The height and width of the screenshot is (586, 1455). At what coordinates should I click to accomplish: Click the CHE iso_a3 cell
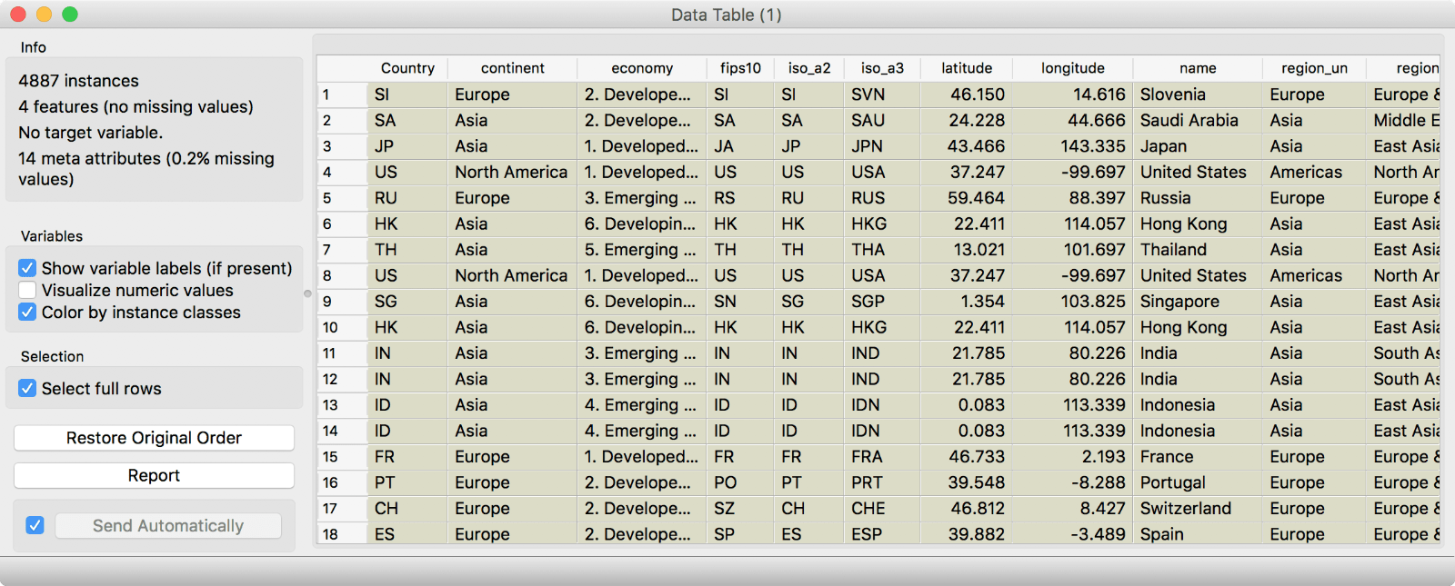[882, 509]
